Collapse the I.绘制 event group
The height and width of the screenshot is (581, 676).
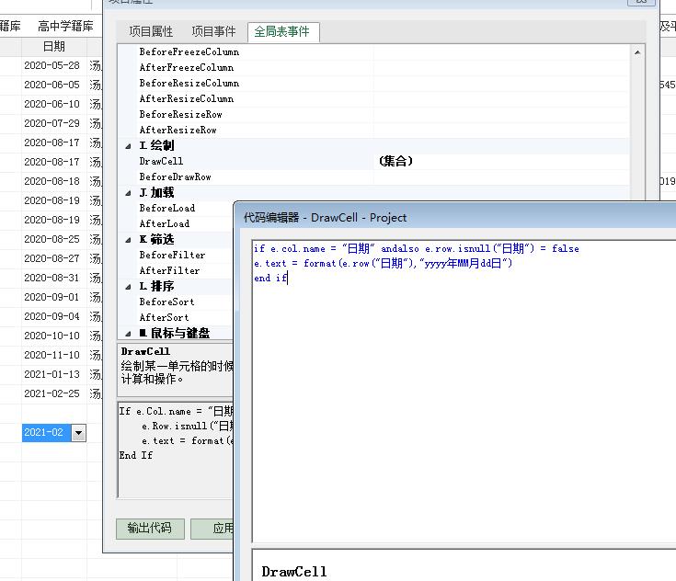[x=129, y=146]
